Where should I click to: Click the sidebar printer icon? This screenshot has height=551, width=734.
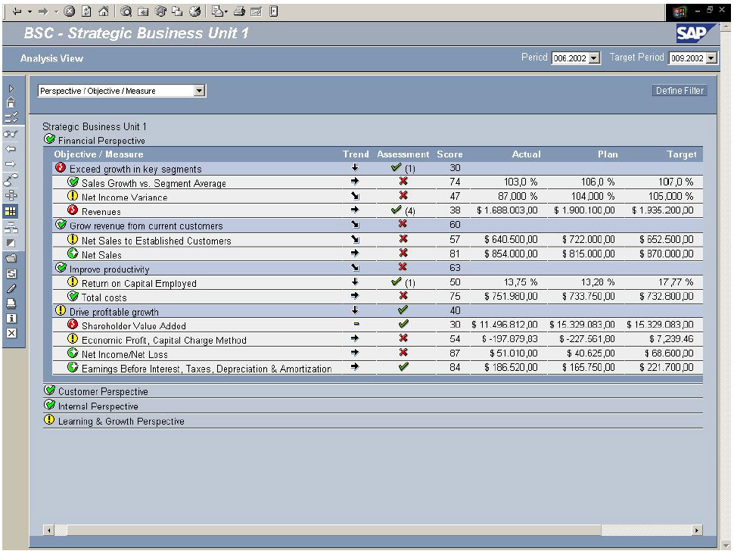coord(11,304)
